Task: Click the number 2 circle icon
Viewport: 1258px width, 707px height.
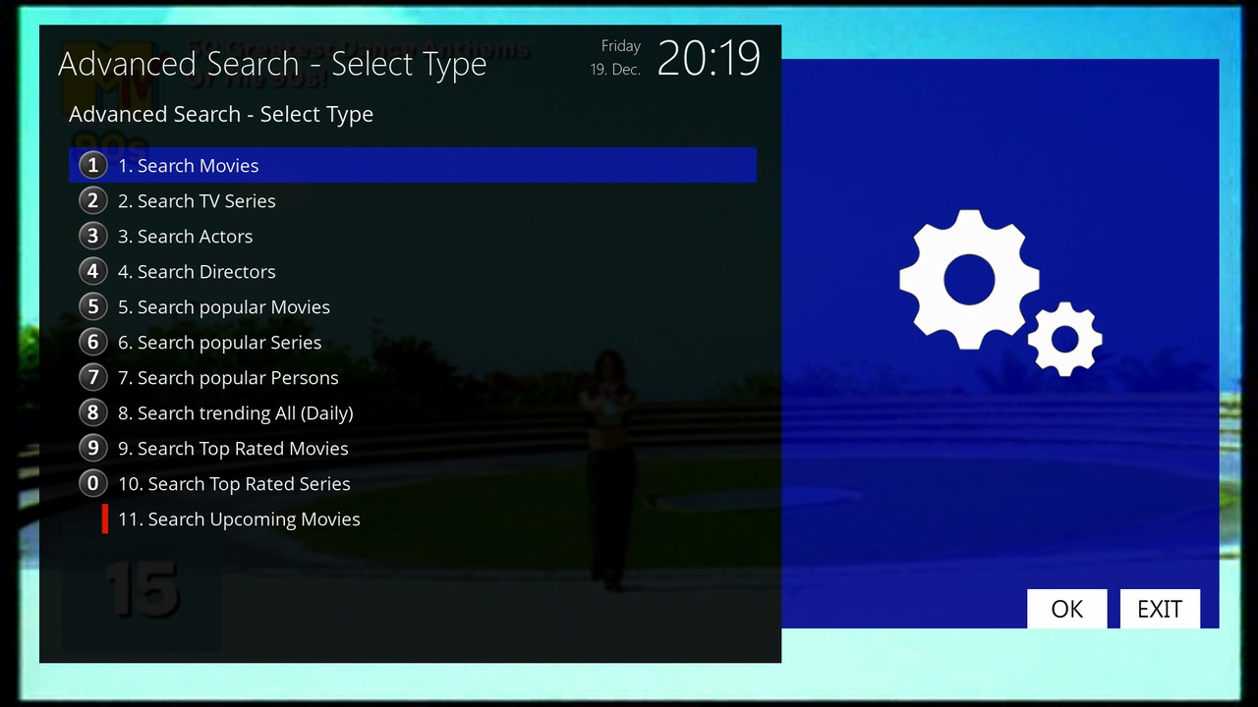Action: [93, 200]
